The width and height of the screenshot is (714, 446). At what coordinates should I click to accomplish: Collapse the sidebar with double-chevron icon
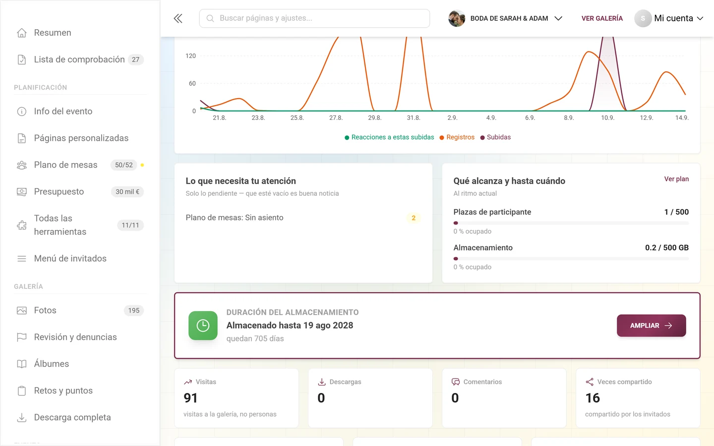[x=178, y=18]
